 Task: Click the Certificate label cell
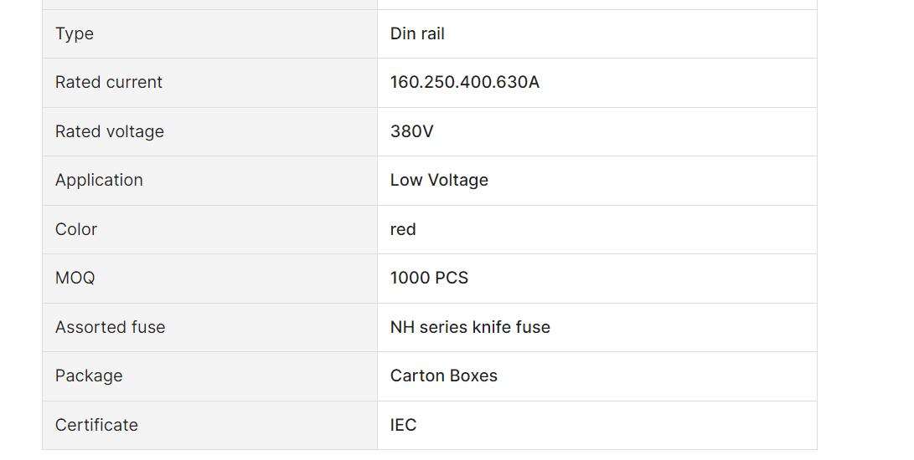tap(209, 425)
